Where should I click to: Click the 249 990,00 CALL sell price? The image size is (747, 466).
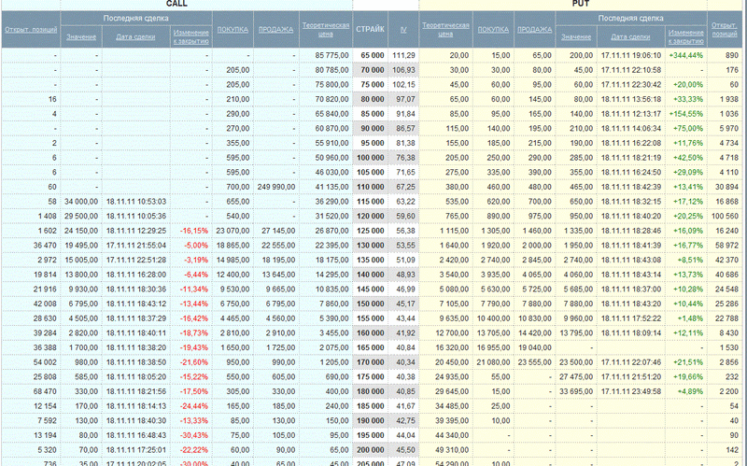[x=275, y=188]
